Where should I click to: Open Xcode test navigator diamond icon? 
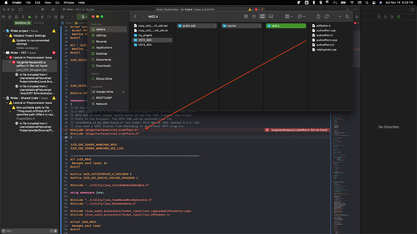(x=36, y=17)
